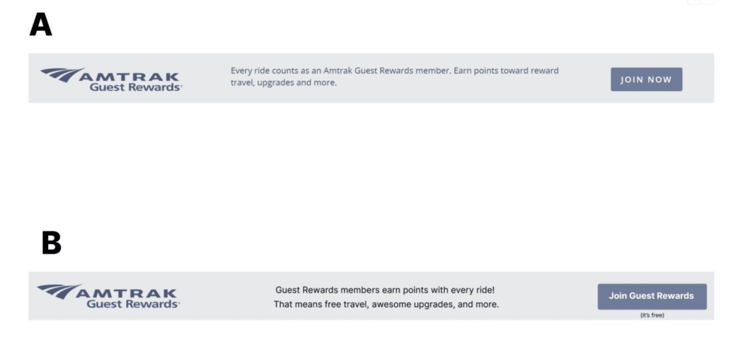
Task: Click the "travel, upgrades and more." line
Action: point(283,82)
